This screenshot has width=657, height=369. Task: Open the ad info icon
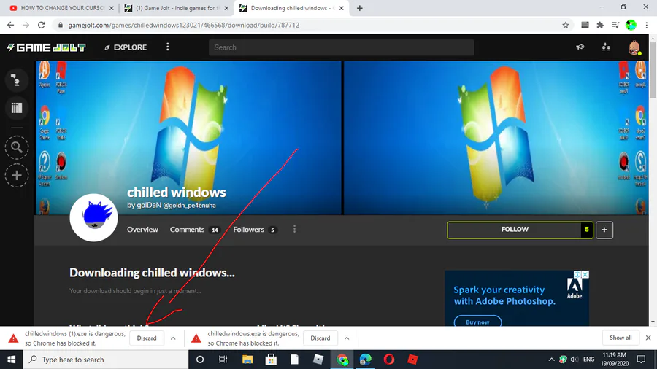(577, 274)
